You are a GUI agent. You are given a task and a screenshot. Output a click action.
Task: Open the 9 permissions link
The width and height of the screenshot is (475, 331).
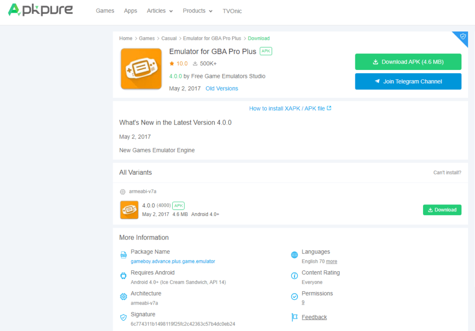pos(303,303)
